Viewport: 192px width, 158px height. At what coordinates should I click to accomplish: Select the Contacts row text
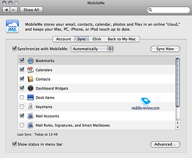(x=43, y=79)
